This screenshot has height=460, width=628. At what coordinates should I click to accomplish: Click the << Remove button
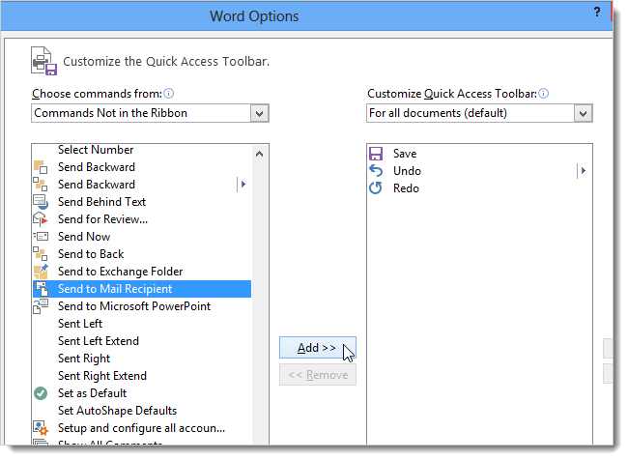click(x=317, y=375)
